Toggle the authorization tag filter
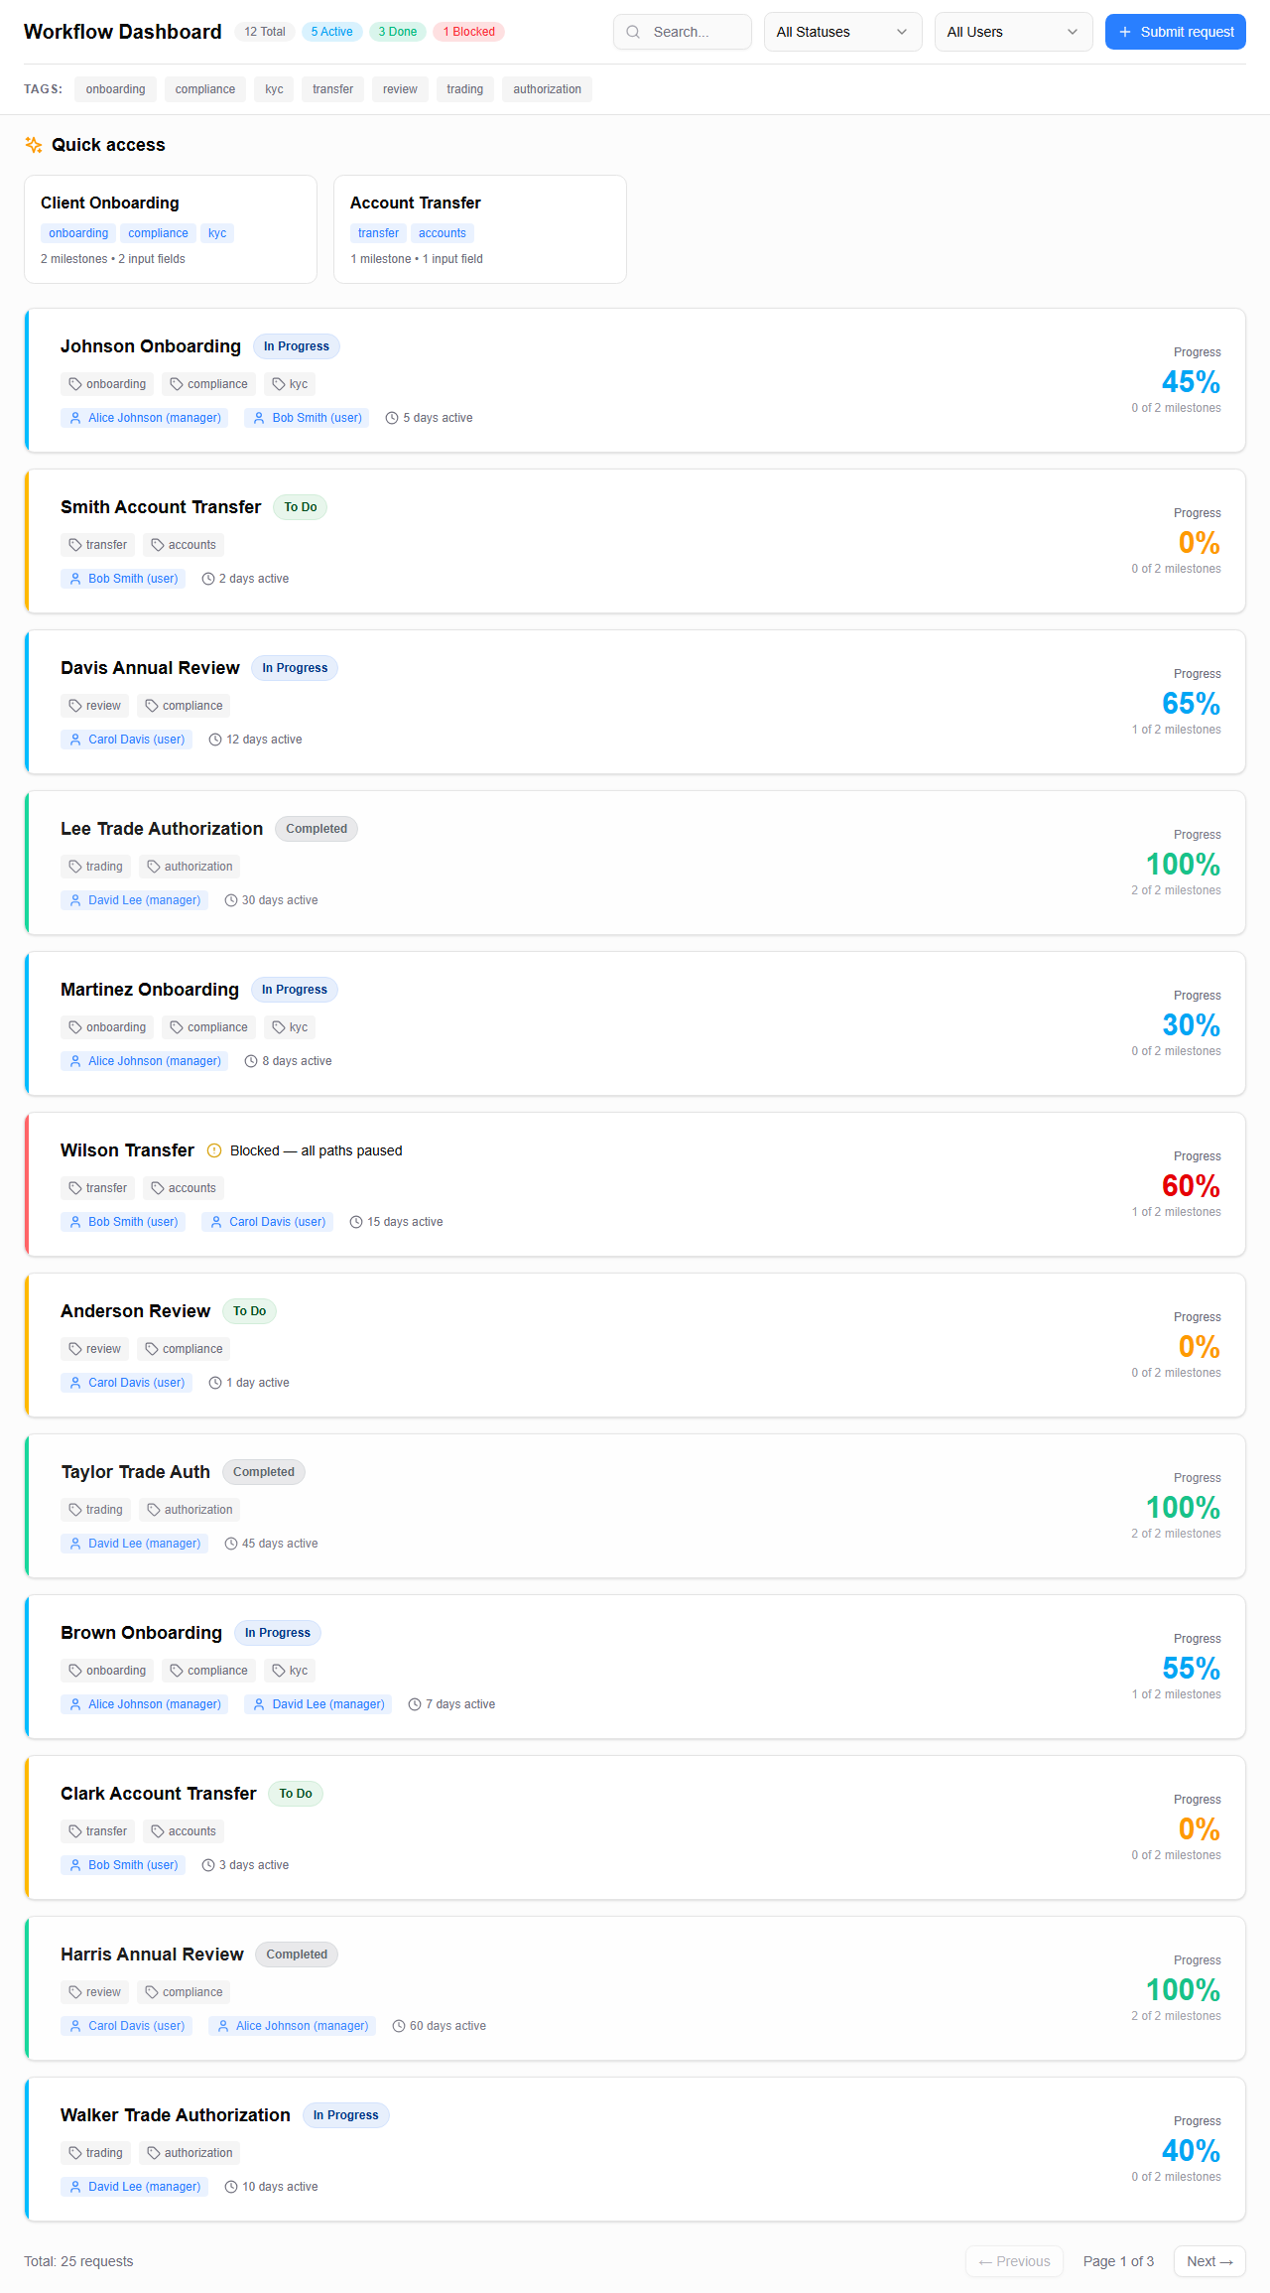Viewport: 1270px width, 2293px height. 547,89
